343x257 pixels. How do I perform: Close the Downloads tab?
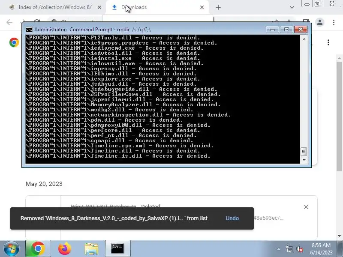click(x=202, y=7)
